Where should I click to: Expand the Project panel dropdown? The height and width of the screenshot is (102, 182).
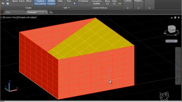pyautogui.click(x=138, y=8)
